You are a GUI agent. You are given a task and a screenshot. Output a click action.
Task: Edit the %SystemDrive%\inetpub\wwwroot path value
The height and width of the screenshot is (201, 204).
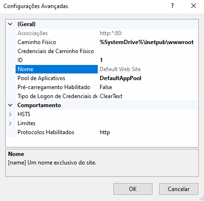pyautogui.click(x=148, y=42)
